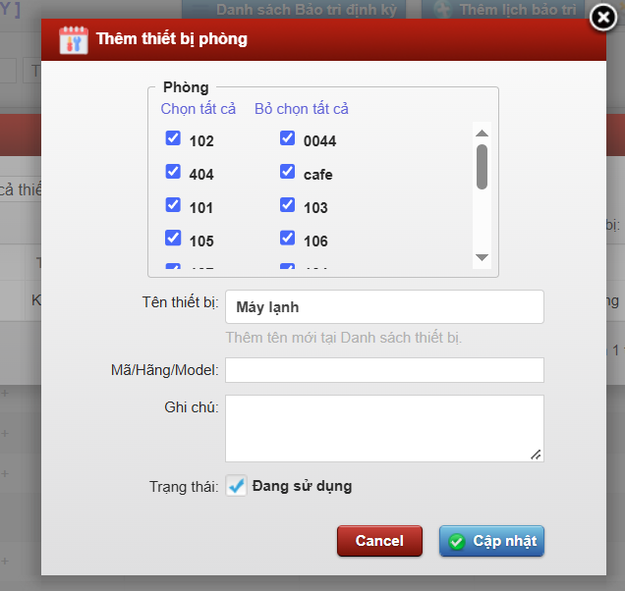
Task: Toggle room 106 checkbox
Action: (x=287, y=238)
